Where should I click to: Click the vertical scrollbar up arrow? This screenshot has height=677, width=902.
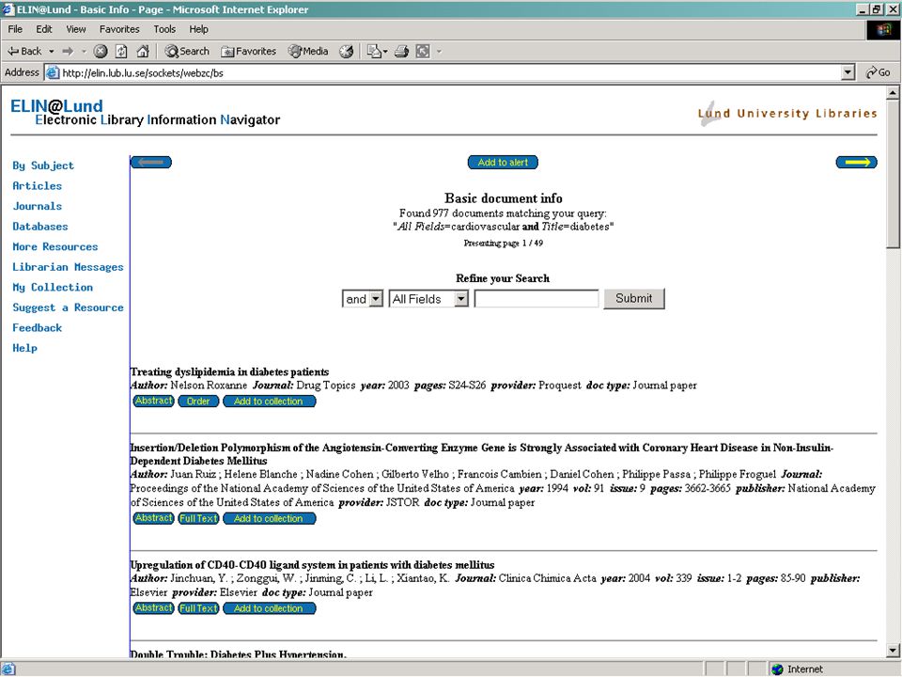click(x=893, y=92)
